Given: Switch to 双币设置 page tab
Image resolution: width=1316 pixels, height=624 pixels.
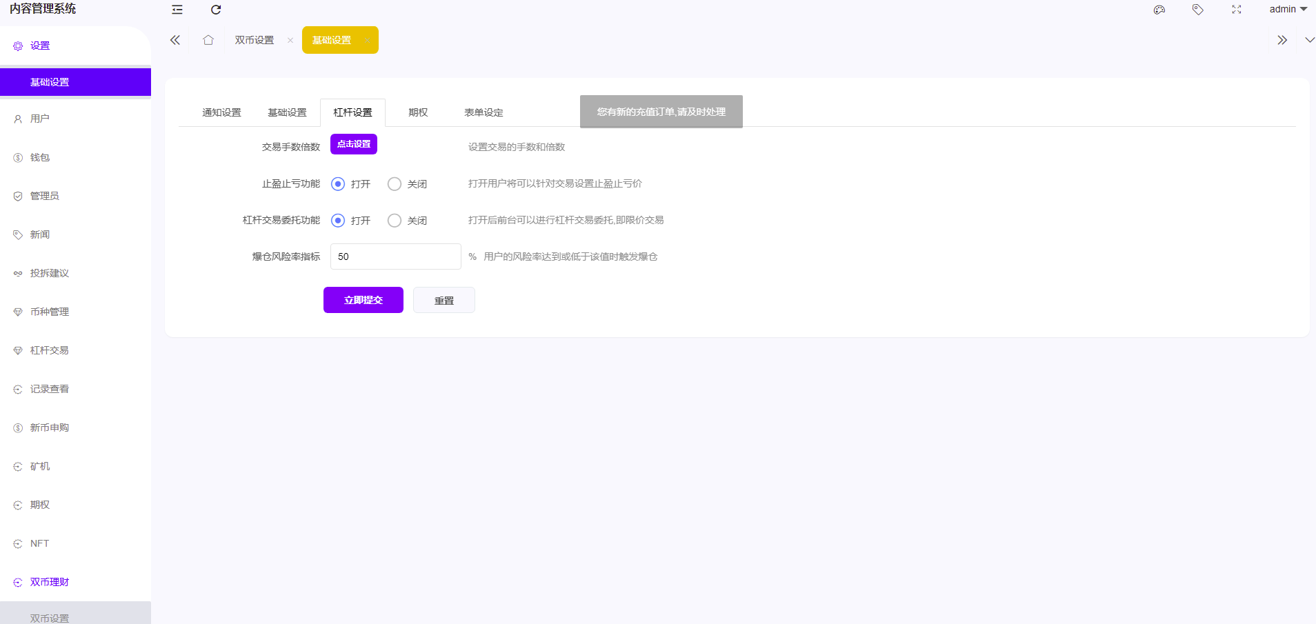Looking at the screenshot, I should point(255,40).
